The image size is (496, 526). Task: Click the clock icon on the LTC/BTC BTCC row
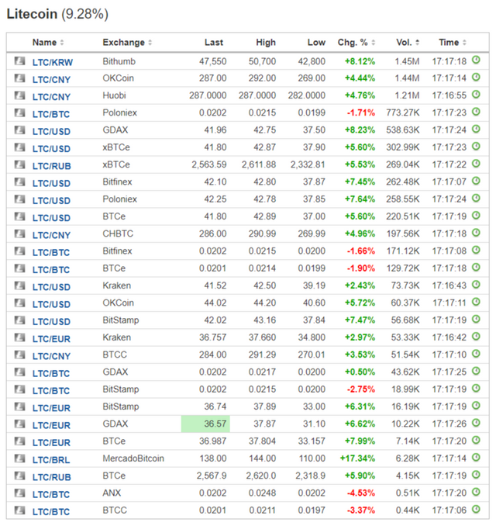click(x=476, y=510)
